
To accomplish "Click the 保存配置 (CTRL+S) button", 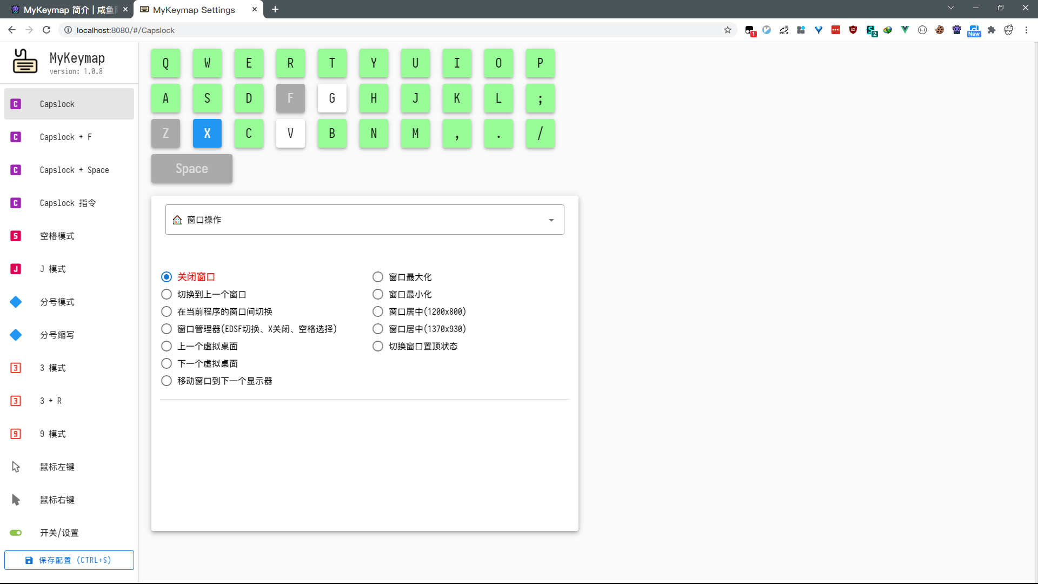I will point(69,560).
